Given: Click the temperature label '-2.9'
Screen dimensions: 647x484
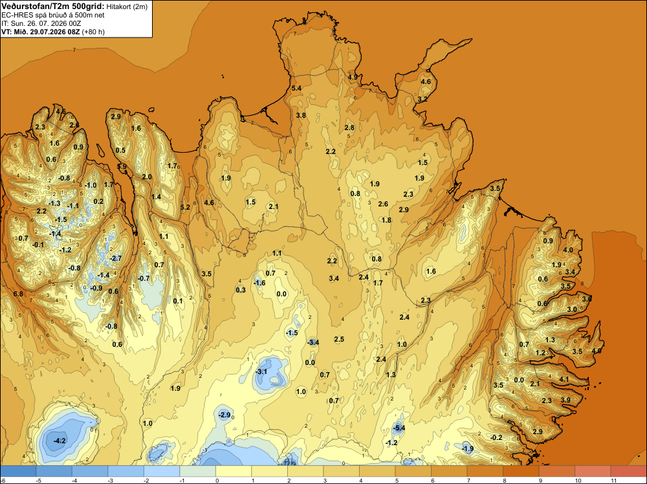Looking at the screenshot, I should click(224, 415).
